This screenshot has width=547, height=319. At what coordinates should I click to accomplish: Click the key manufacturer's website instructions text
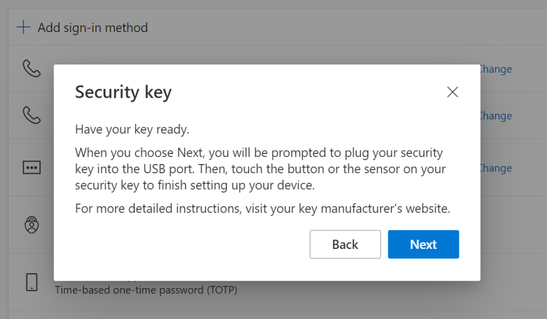(x=262, y=208)
